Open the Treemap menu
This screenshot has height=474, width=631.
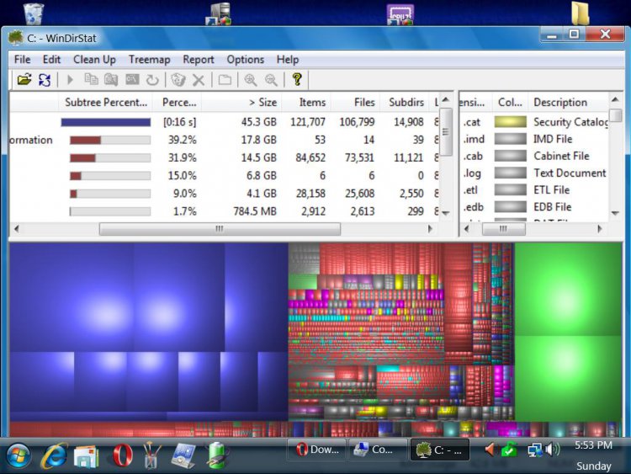tap(149, 60)
